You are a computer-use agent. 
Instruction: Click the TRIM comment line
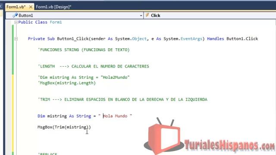(122, 99)
